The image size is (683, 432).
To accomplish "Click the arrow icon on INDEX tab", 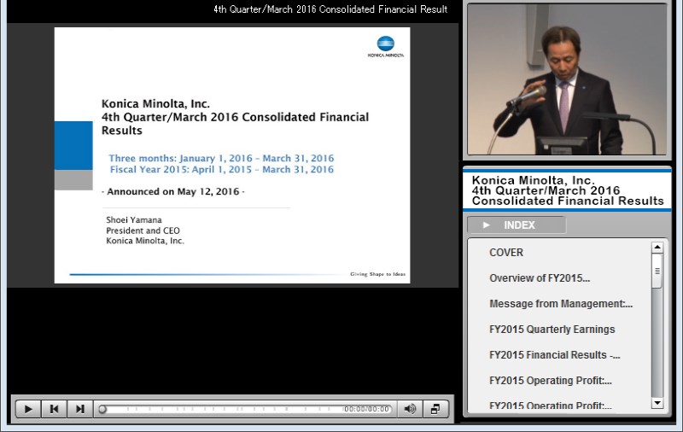I will point(487,225).
